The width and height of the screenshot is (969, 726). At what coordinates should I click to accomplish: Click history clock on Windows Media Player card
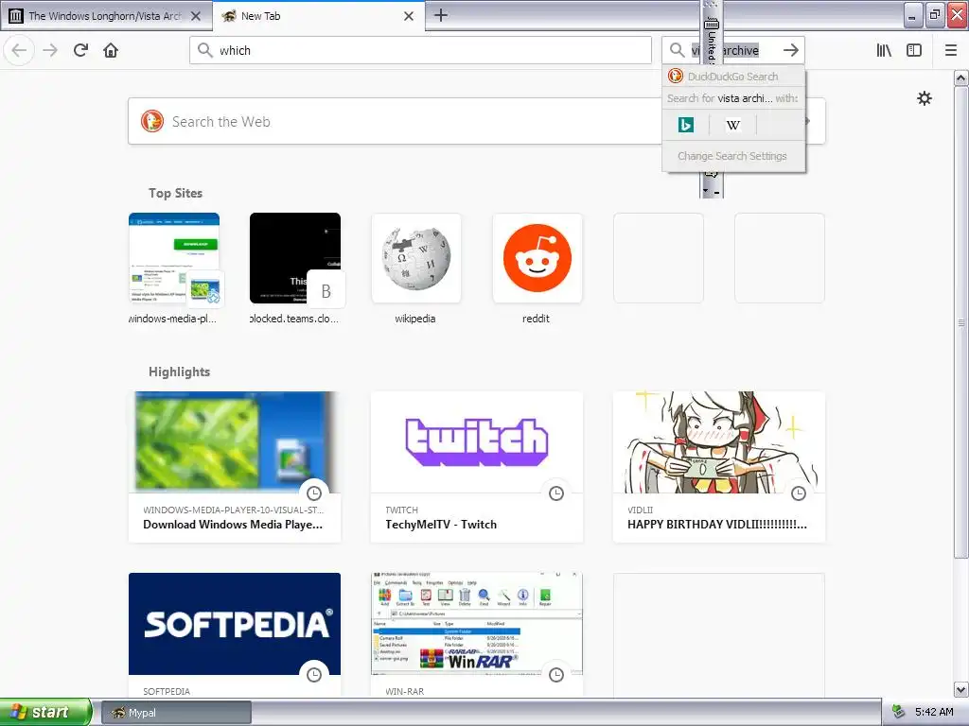(x=314, y=493)
